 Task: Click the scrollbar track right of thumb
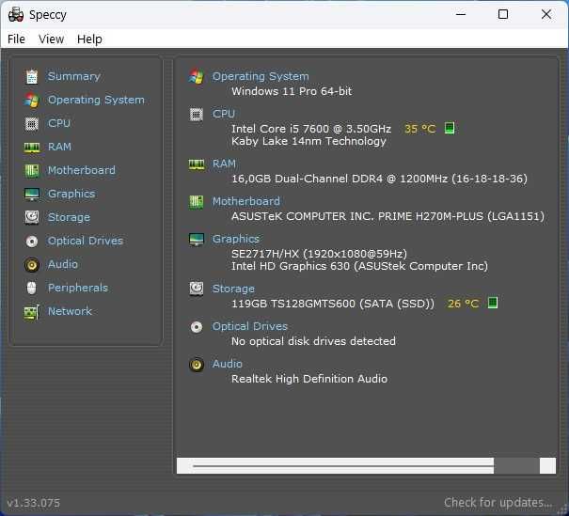pos(516,465)
